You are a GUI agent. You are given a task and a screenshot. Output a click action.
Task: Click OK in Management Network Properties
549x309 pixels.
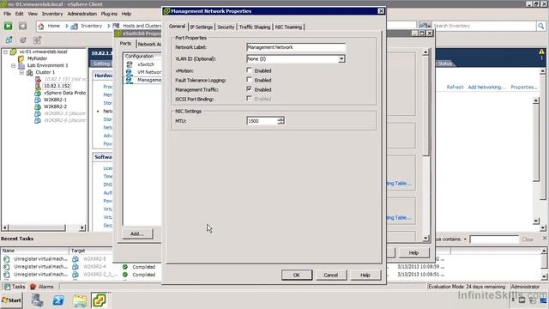(x=297, y=275)
